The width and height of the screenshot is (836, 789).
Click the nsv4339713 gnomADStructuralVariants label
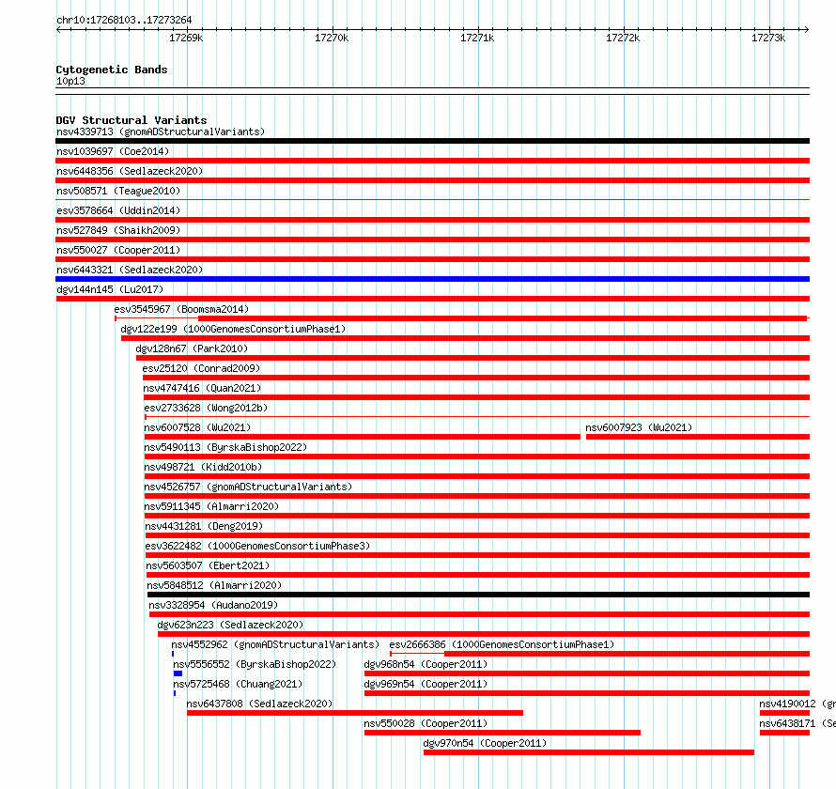coord(161,131)
